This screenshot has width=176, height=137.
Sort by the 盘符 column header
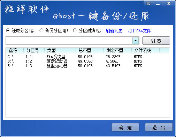click(15, 50)
